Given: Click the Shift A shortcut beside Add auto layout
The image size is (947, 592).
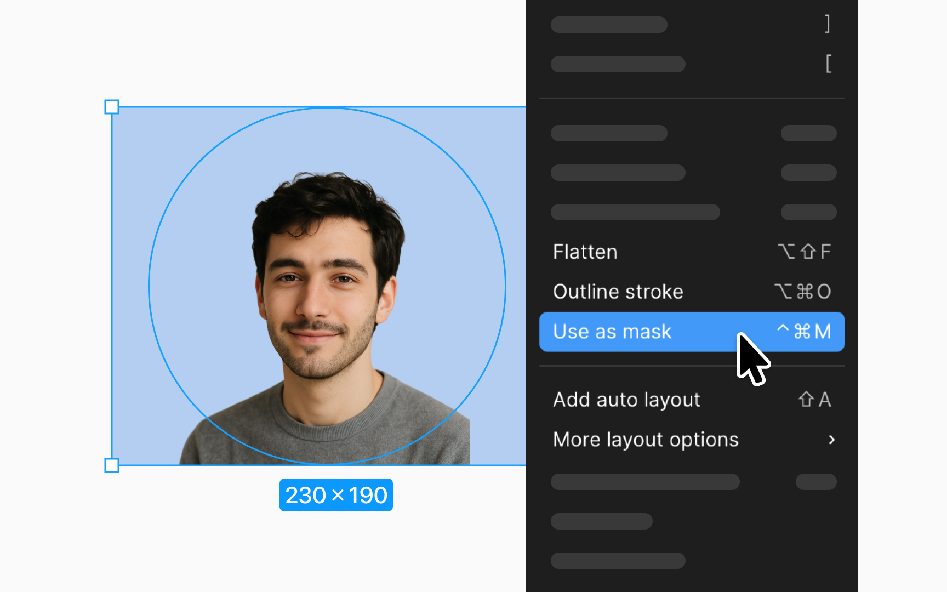Looking at the screenshot, I should (814, 400).
